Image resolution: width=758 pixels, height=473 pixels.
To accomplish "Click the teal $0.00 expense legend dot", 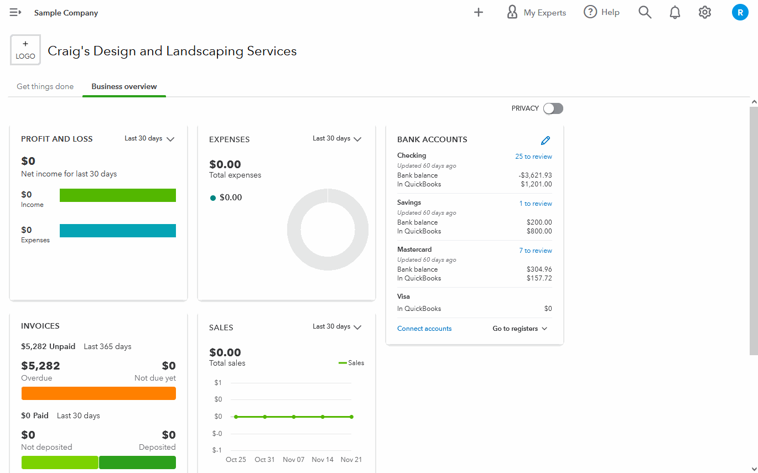I will click(213, 197).
